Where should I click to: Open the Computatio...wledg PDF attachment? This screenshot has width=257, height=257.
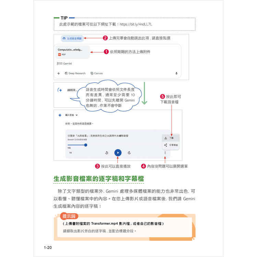pyautogui.click(x=73, y=52)
